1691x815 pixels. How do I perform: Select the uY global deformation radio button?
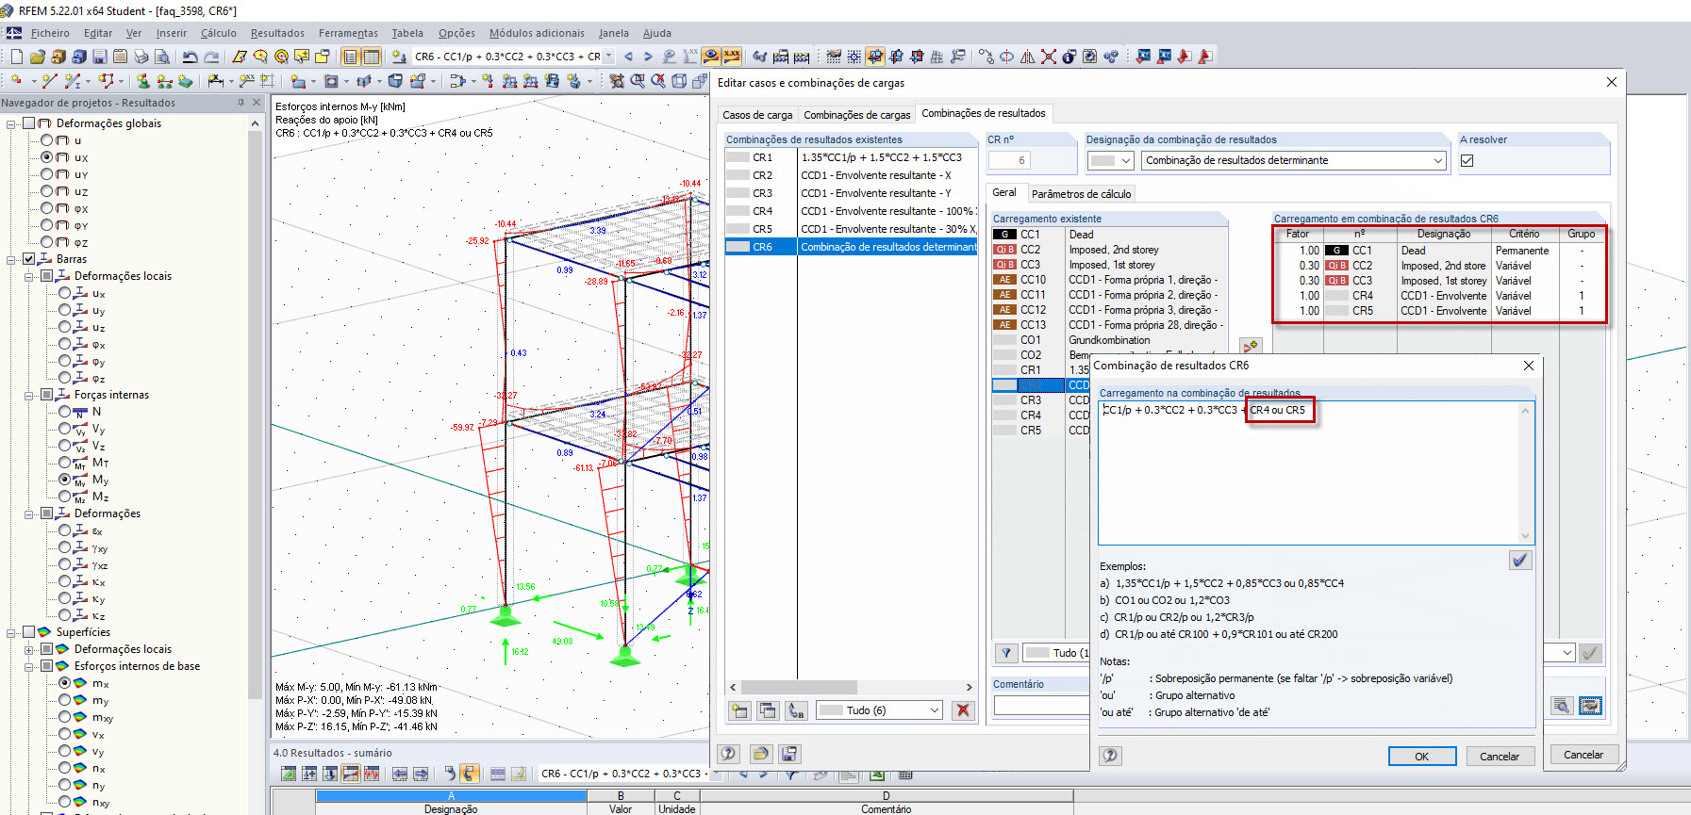(47, 174)
